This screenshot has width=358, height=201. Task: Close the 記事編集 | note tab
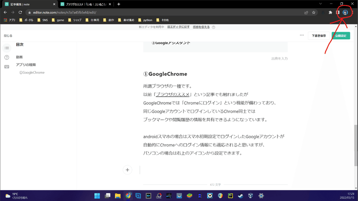pos(54,4)
